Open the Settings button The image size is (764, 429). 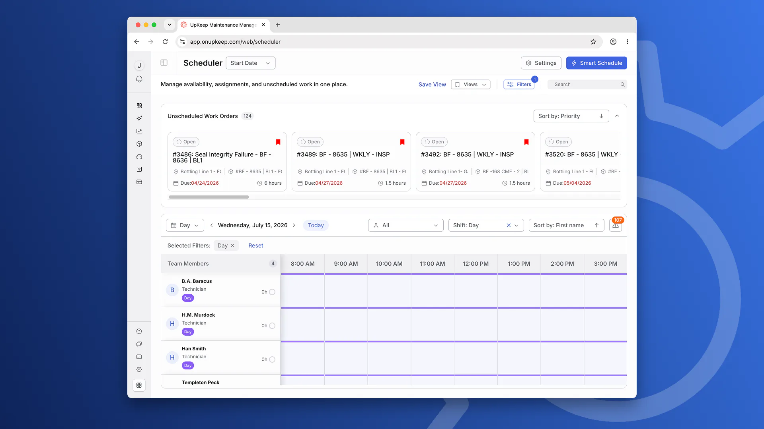(x=541, y=63)
